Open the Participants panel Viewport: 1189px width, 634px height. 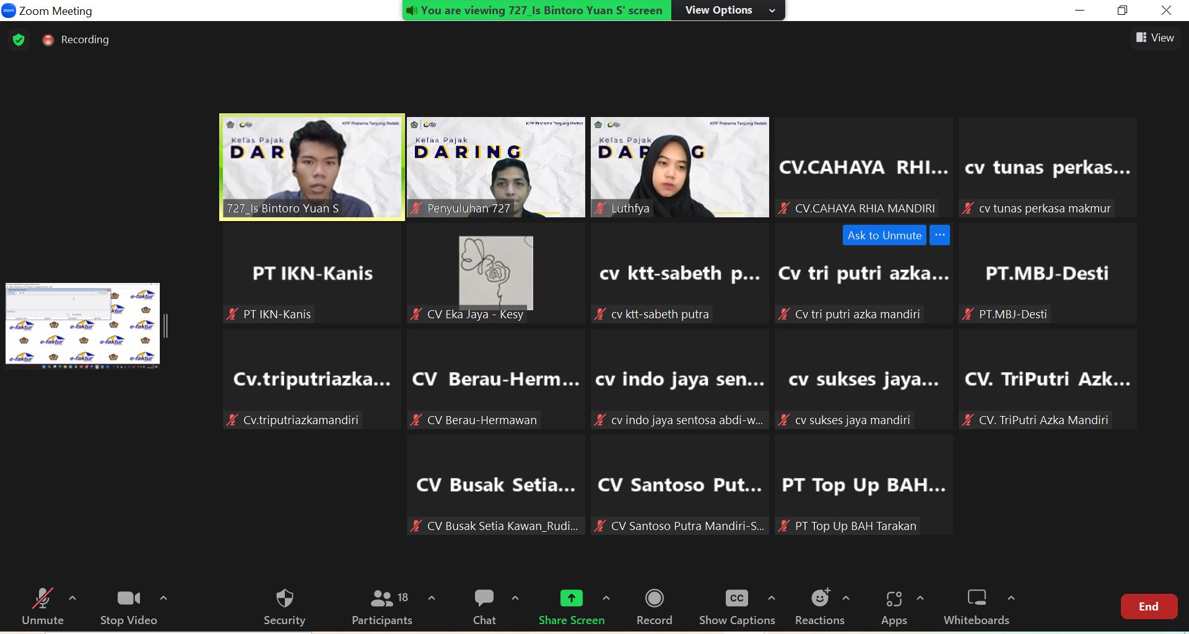click(381, 599)
